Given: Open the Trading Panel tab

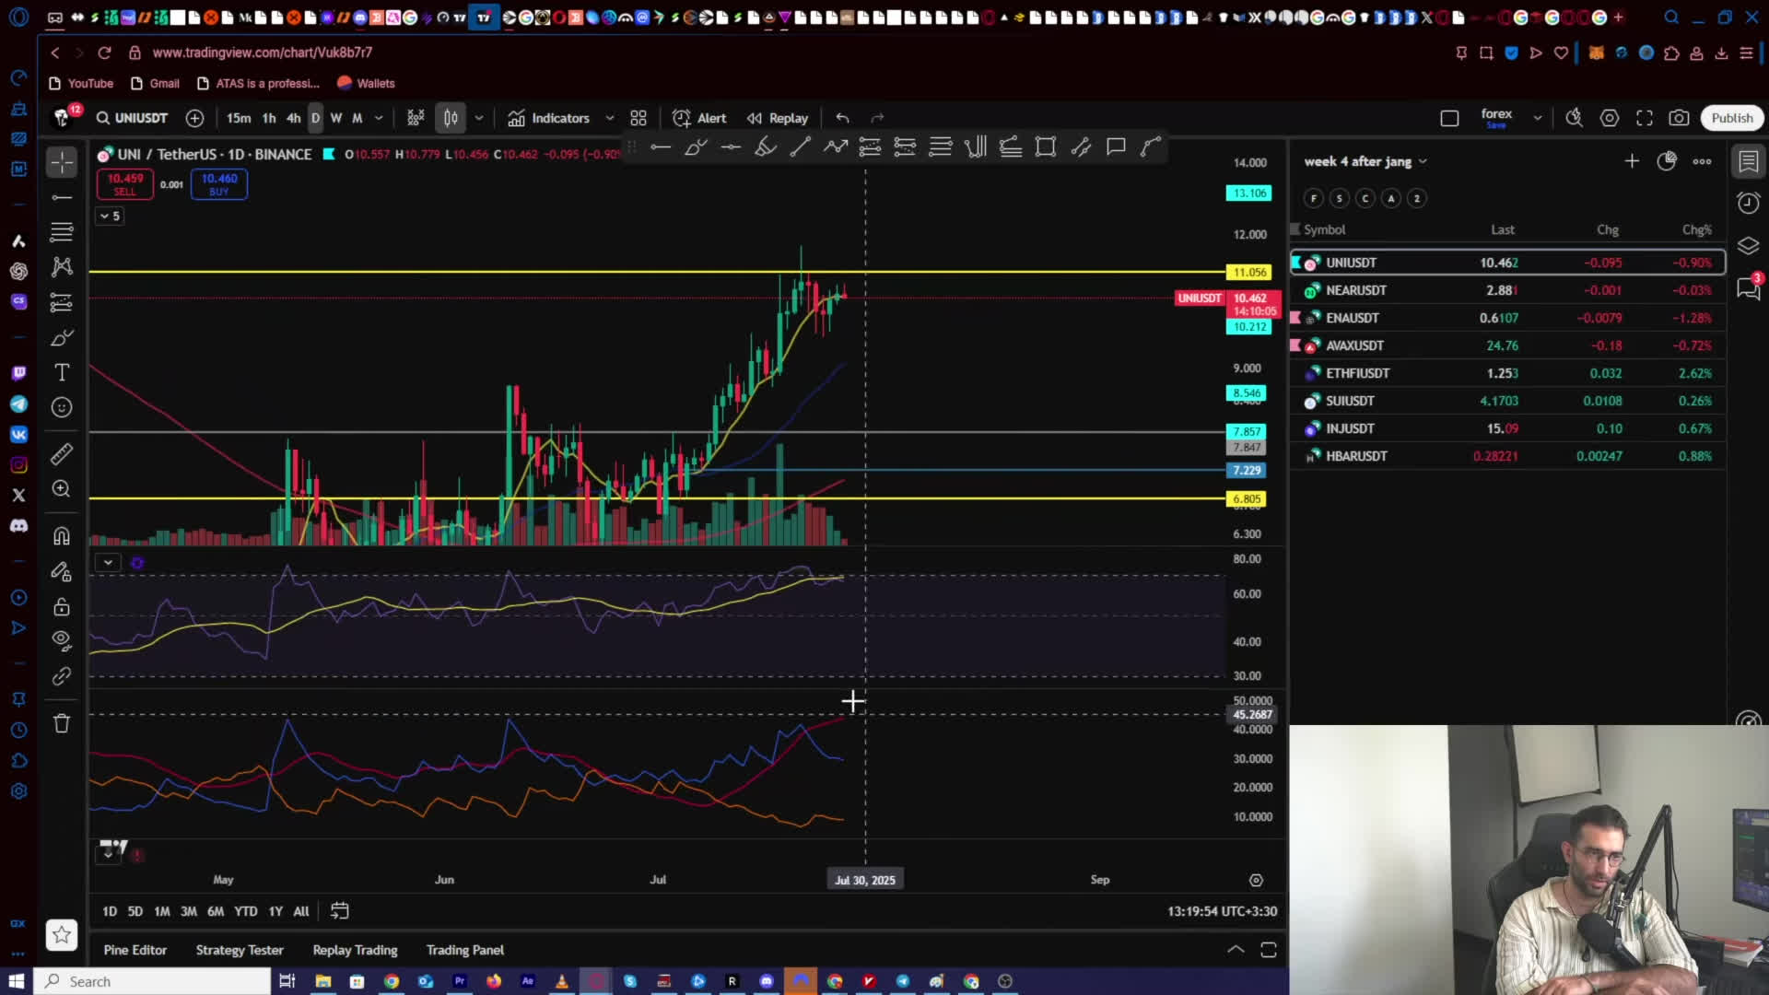Looking at the screenshot, I should [x=465, y=950].
